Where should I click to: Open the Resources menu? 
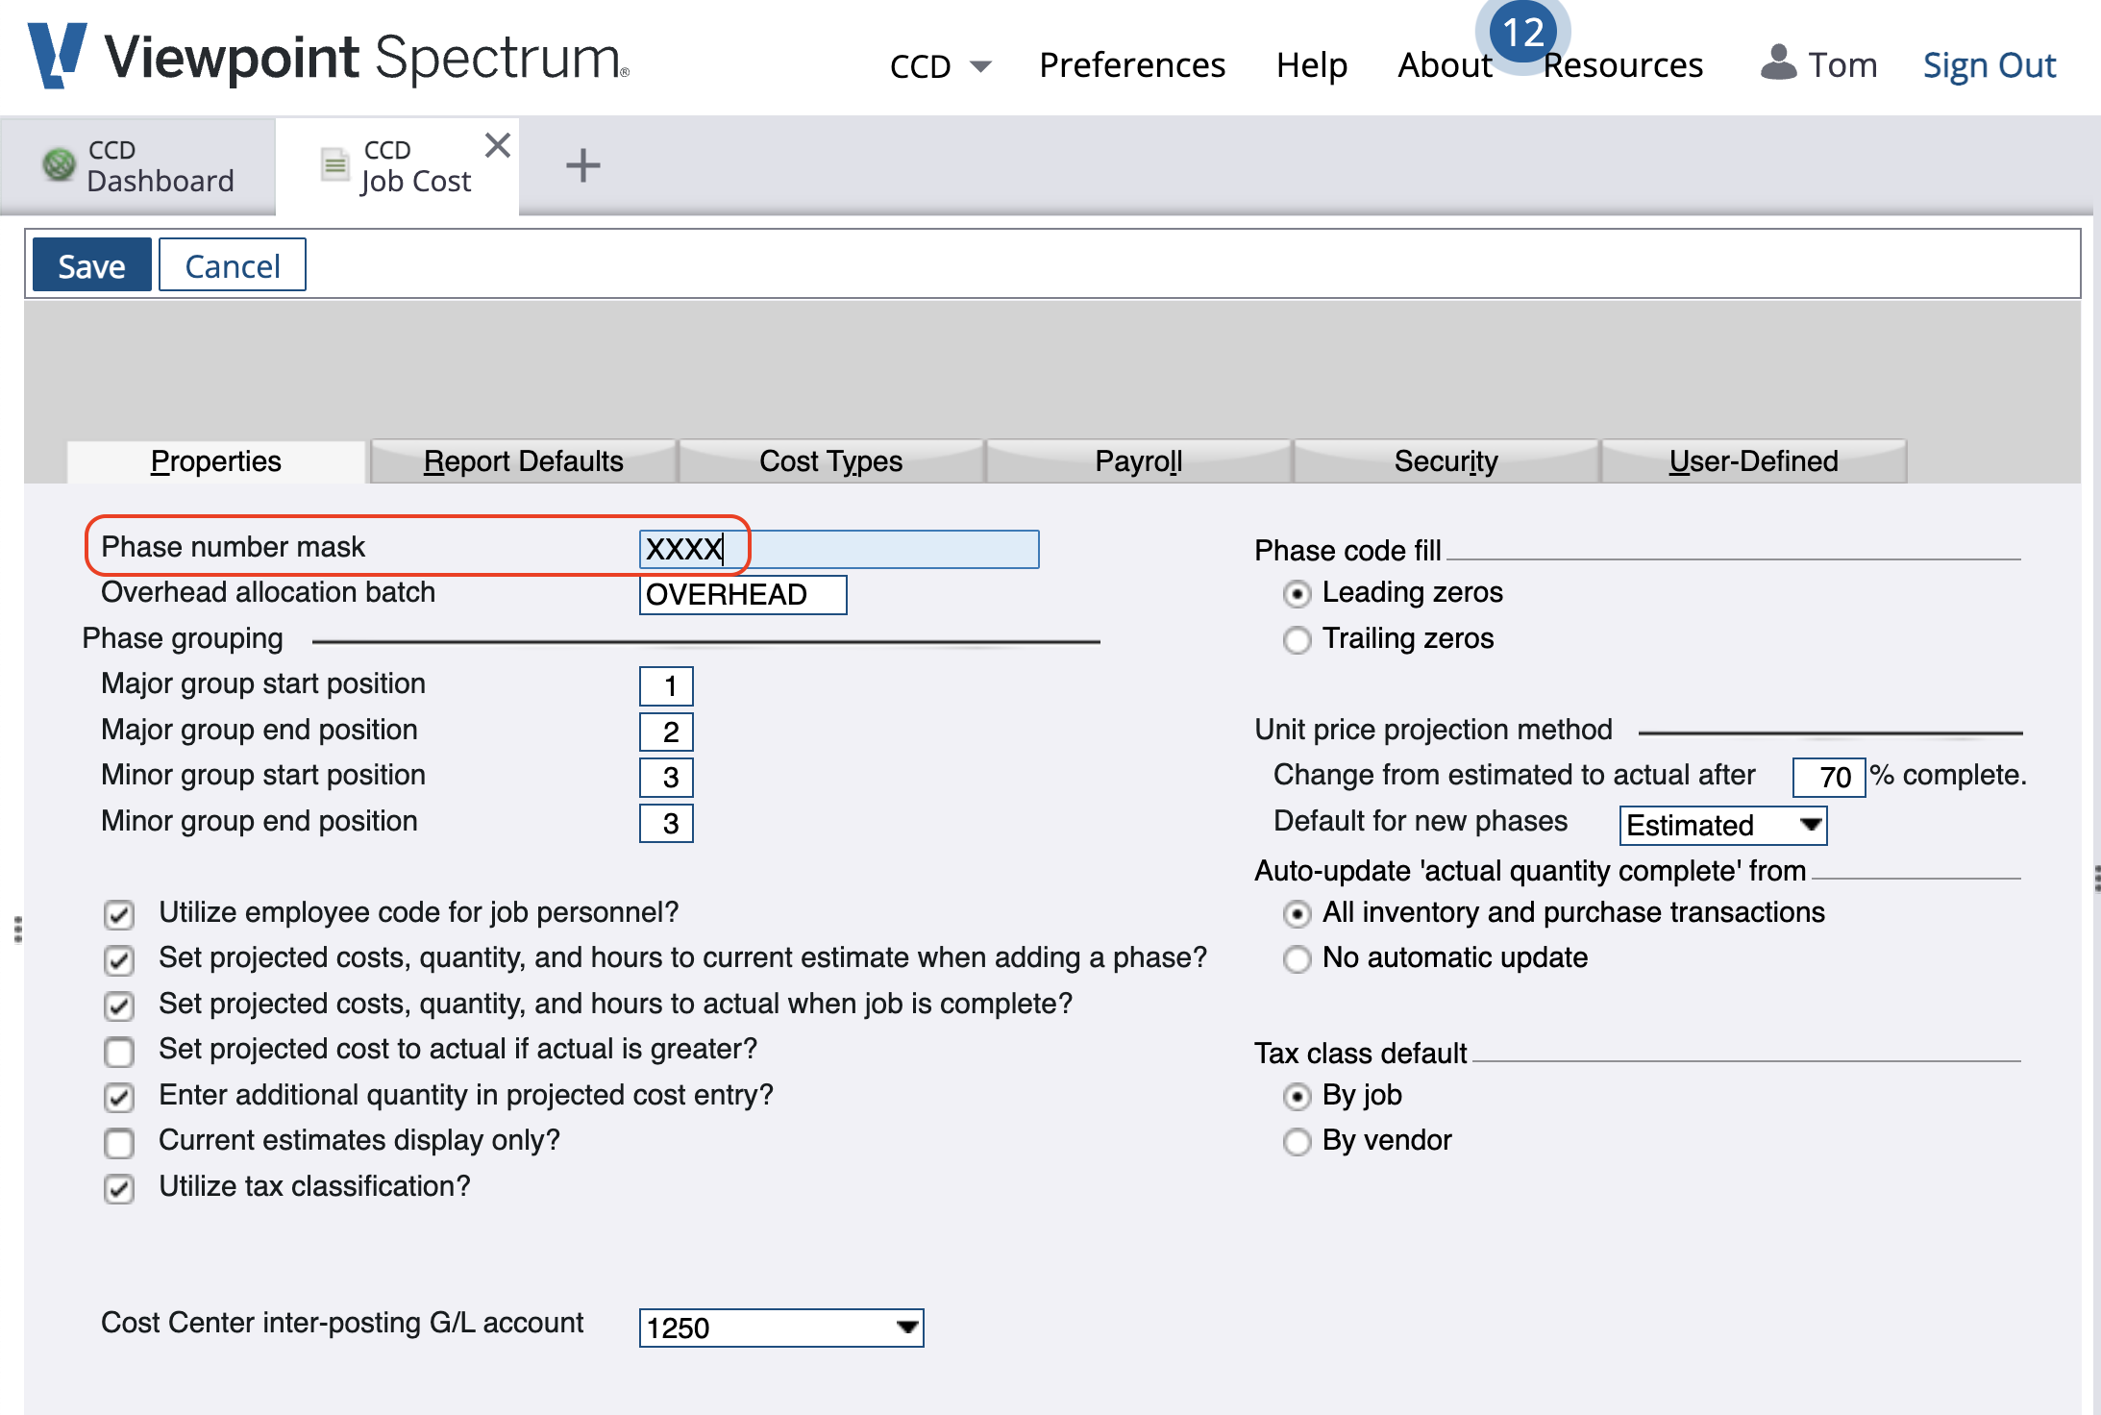click(1623, 64)
